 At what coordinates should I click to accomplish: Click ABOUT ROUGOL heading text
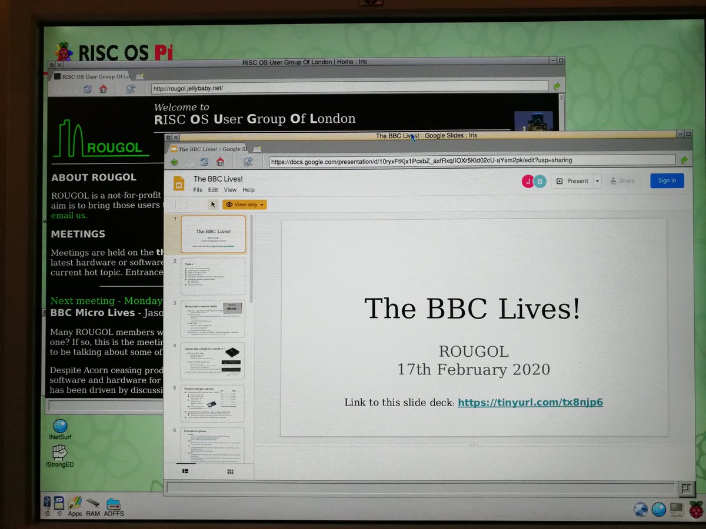click(94, 177)
